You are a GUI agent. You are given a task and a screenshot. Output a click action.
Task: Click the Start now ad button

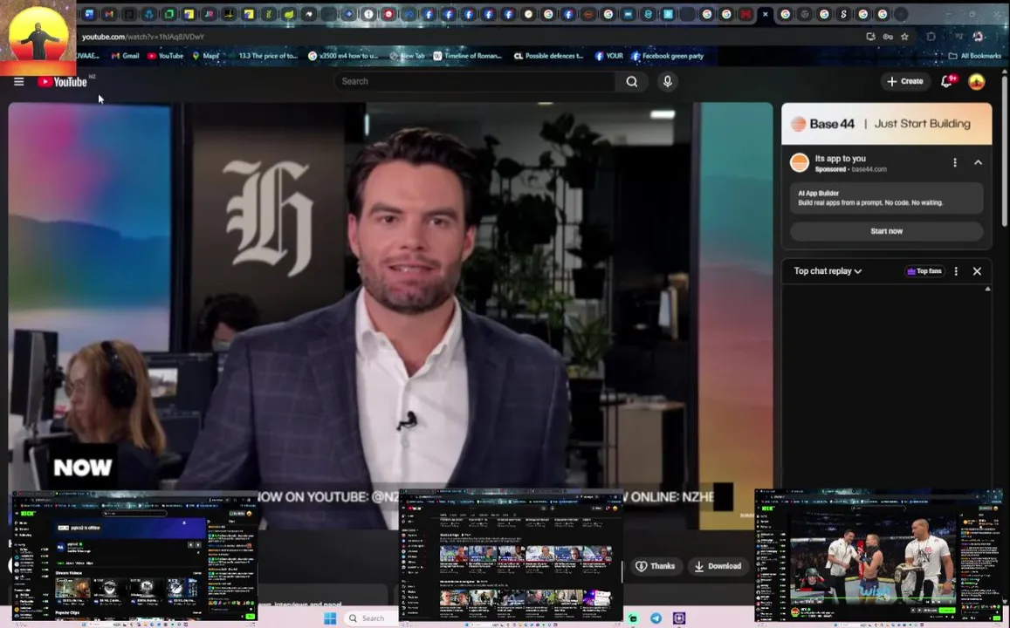point(886,231)
